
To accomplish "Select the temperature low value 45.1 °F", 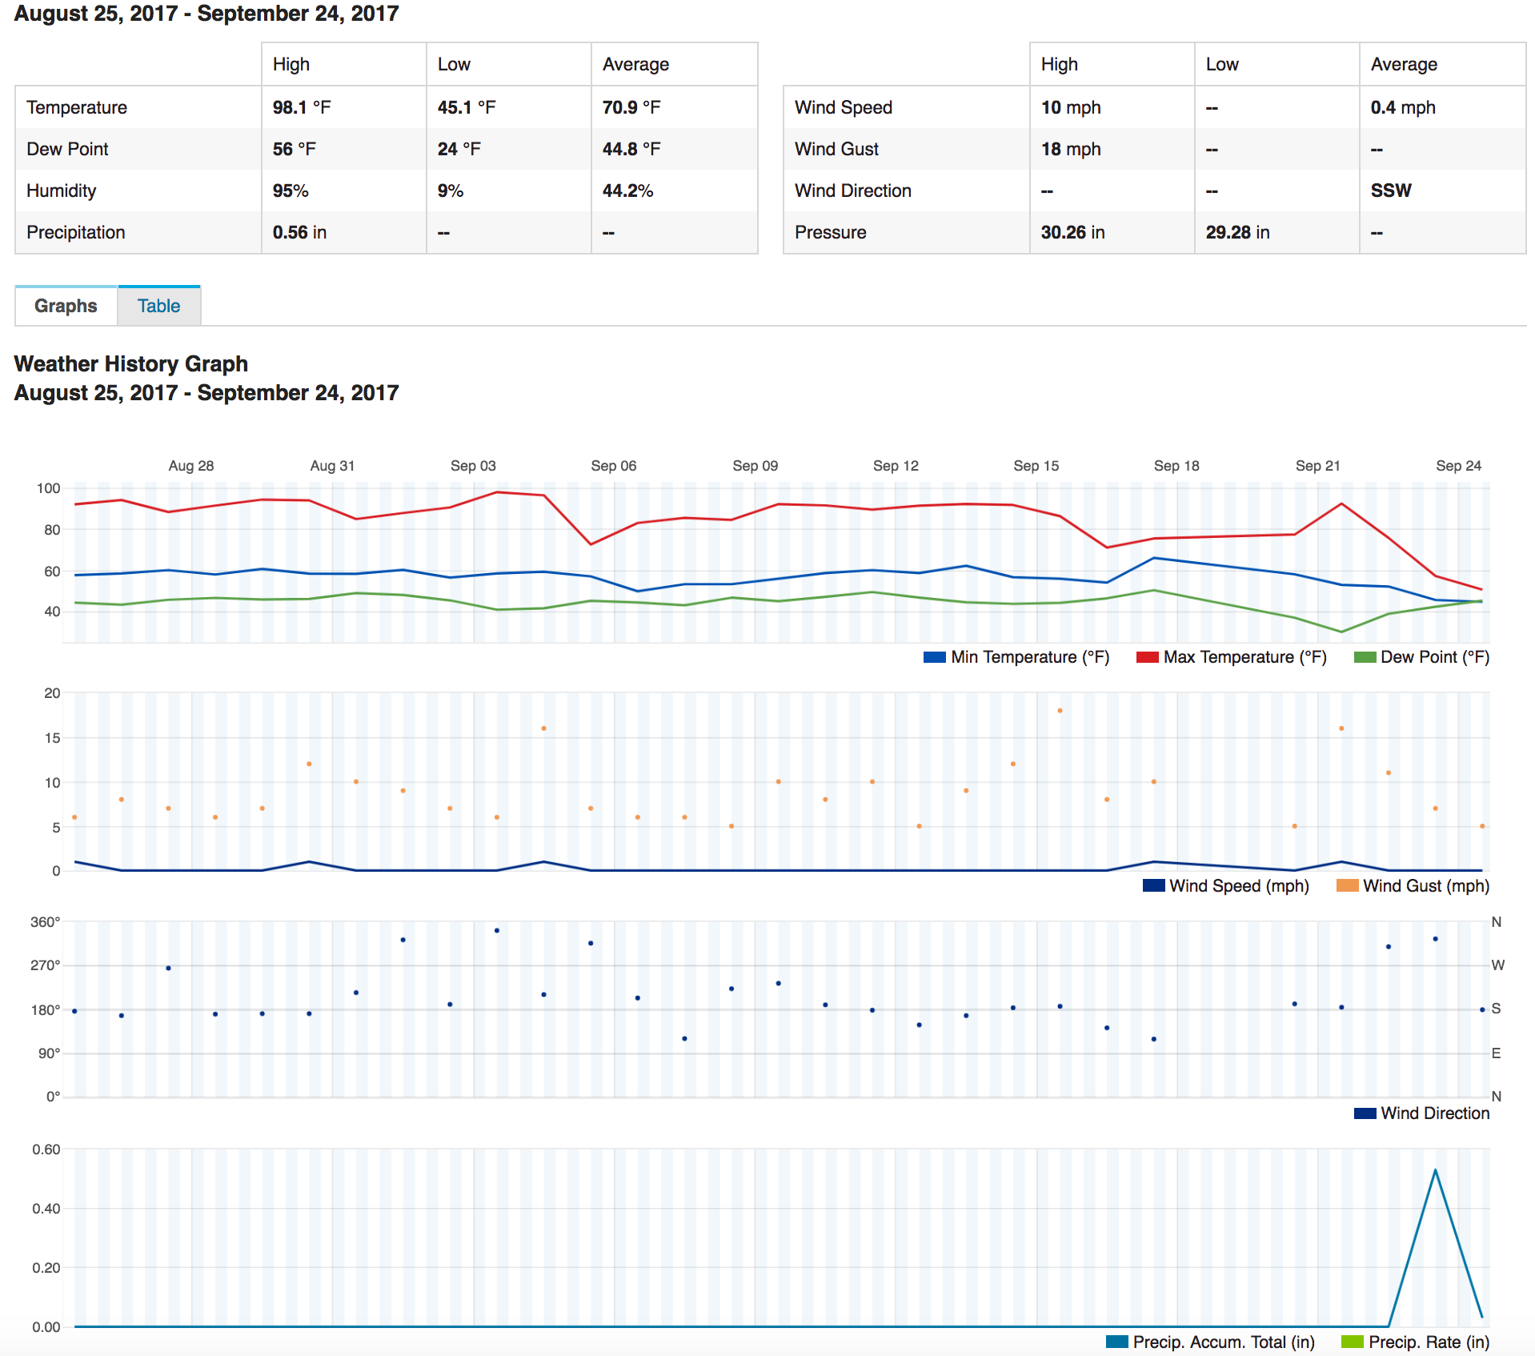I will click(467, 107).
